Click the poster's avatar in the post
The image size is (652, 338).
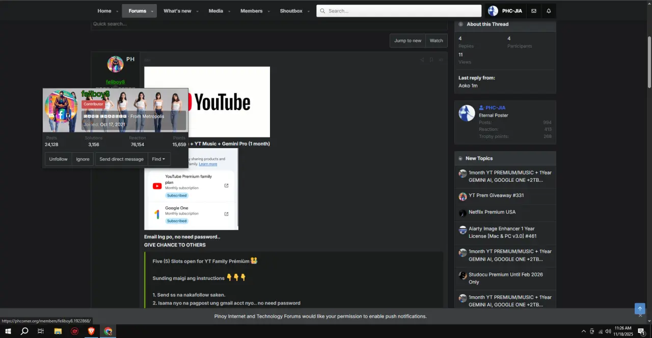pos(115,64)
